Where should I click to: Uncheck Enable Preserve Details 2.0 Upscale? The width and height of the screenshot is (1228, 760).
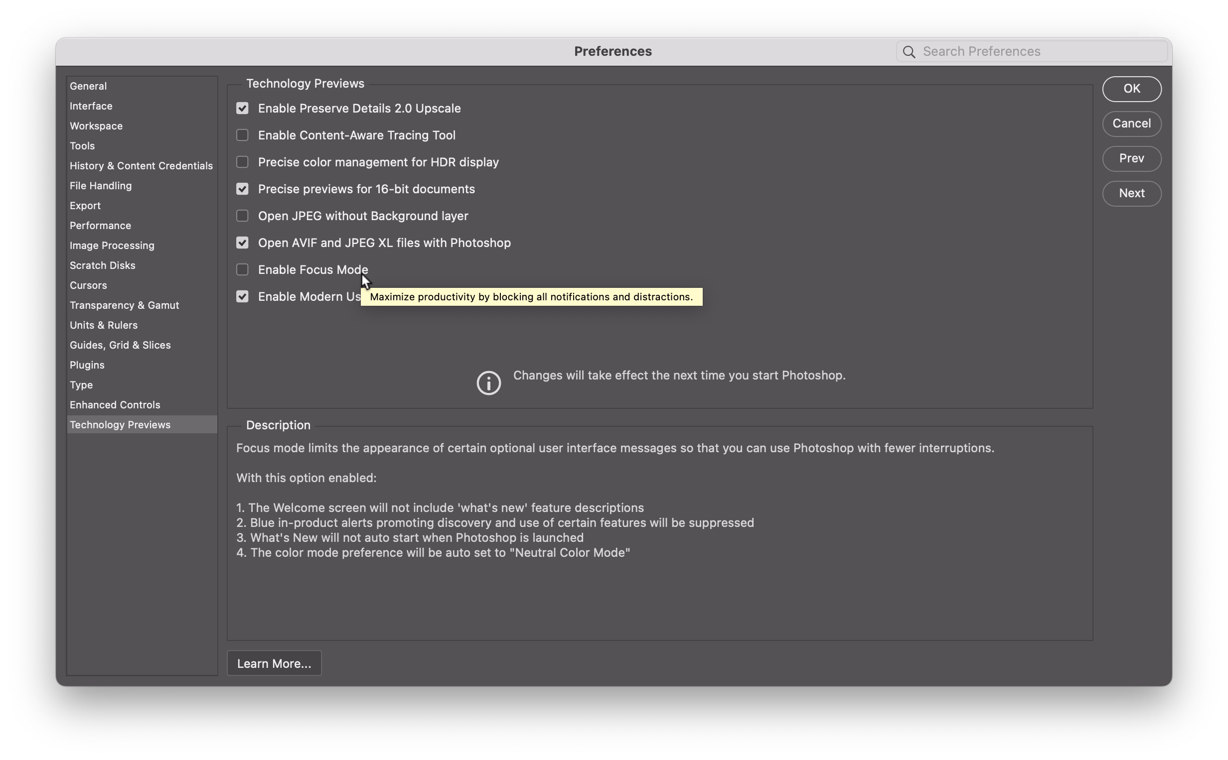242,109
